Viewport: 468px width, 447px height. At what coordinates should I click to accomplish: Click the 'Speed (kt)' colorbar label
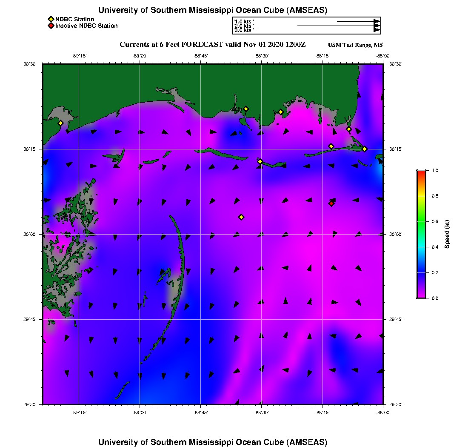[x=447, y=235]
